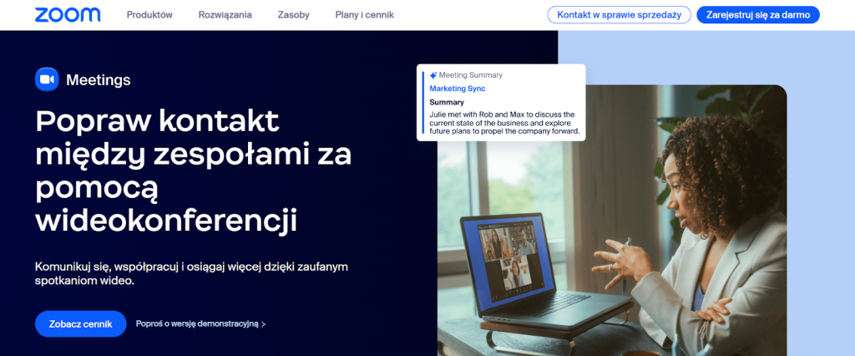
Task: Click the hero photo of the woman
Action: [x=612, y=220]
